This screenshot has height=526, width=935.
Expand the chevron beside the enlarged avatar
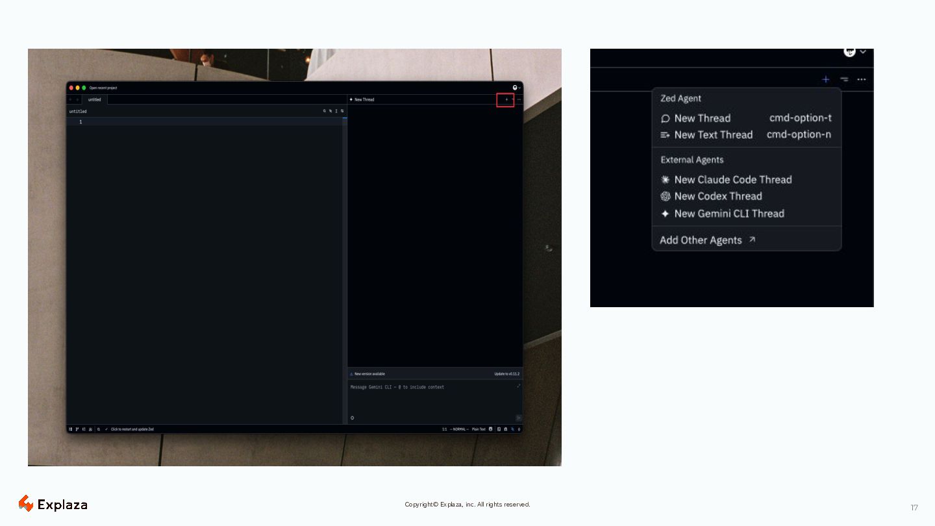pos(863,52)
